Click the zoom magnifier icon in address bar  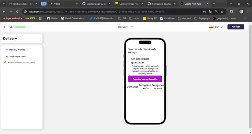tap(216, 12)
